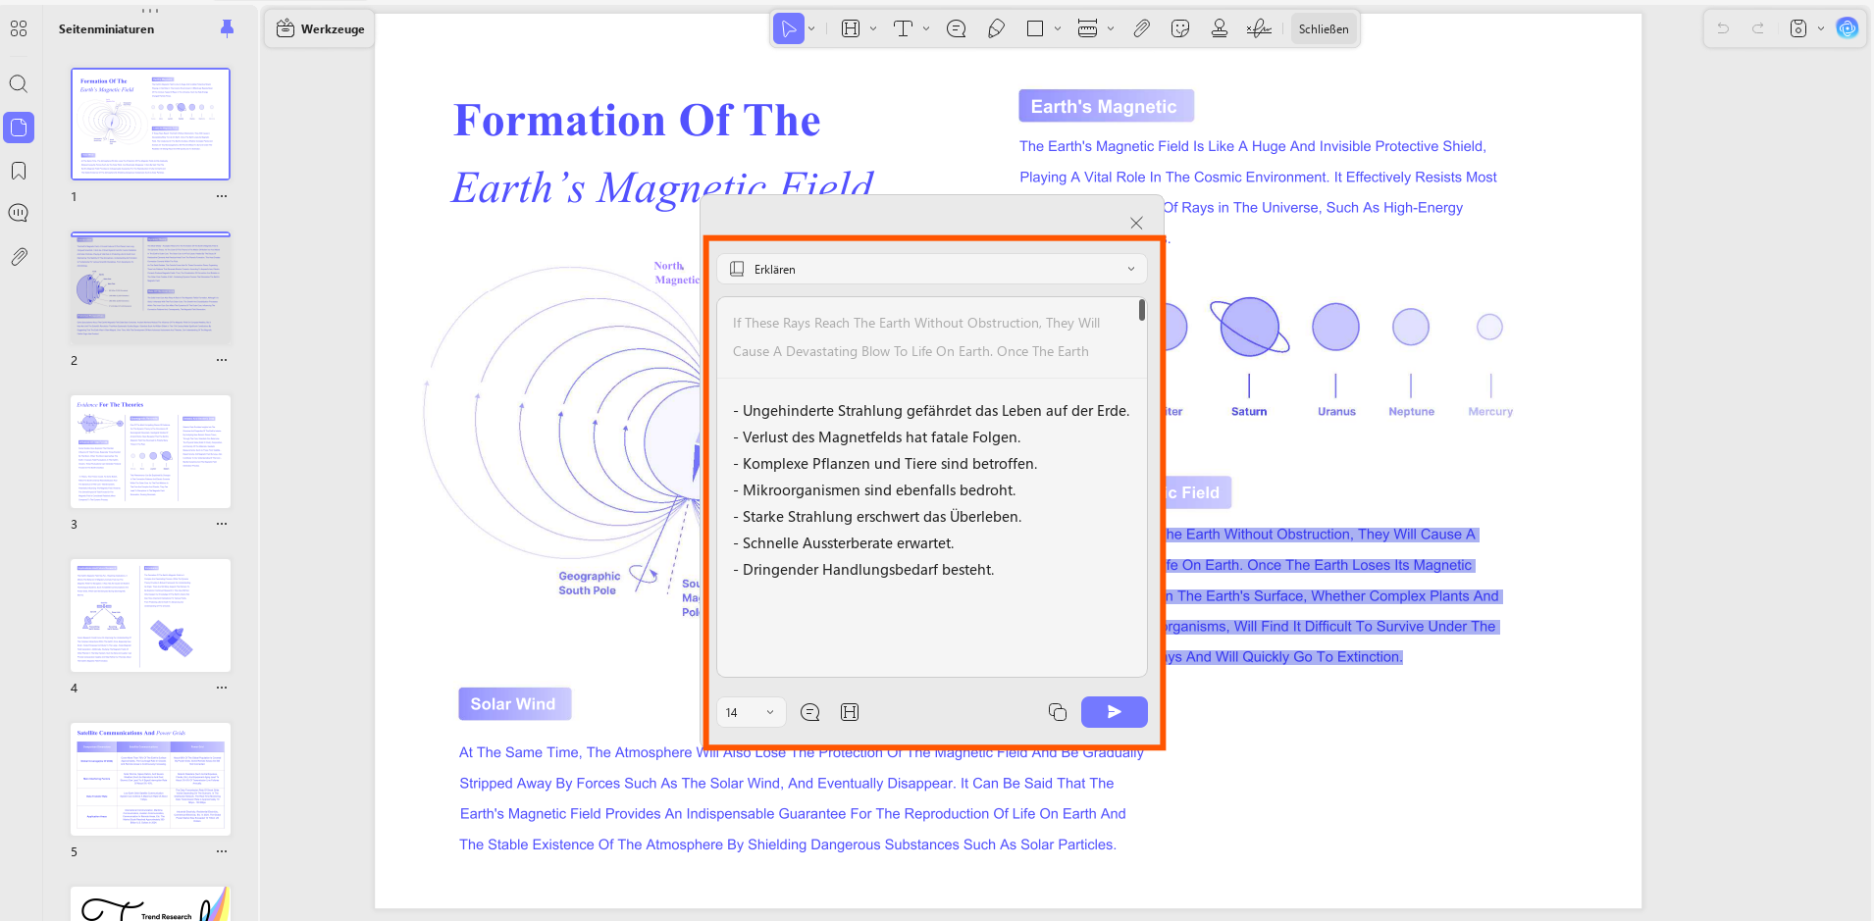Click the Neptune planet label
1874x921 pixels.
tap(1411, 412)
